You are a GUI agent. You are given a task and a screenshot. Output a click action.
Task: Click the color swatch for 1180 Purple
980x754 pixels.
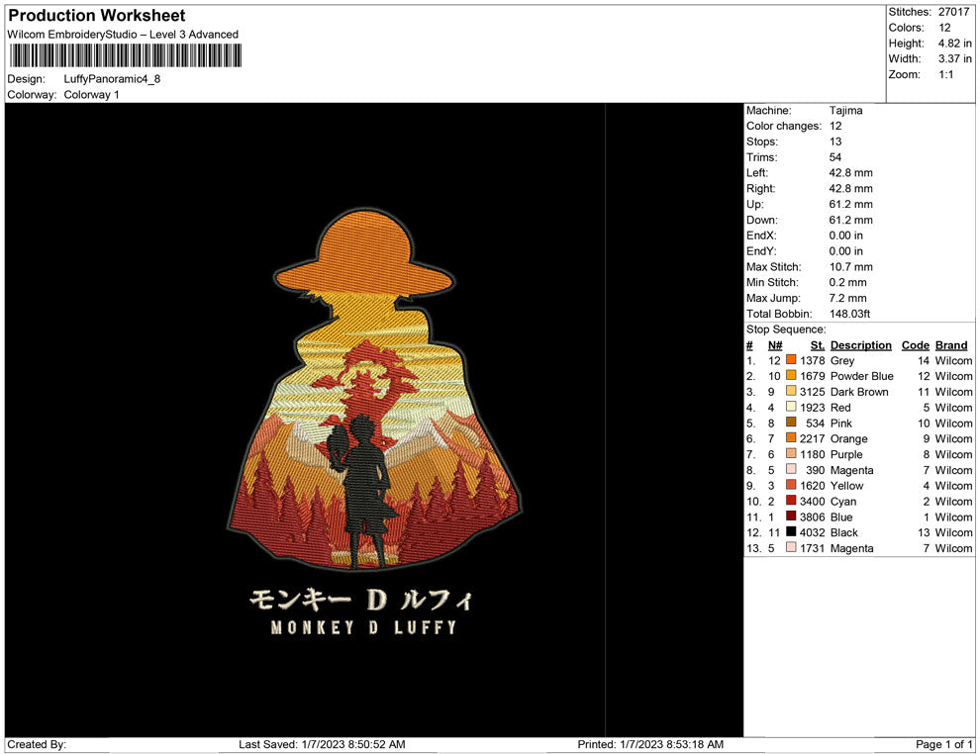[x=791, y=453]
